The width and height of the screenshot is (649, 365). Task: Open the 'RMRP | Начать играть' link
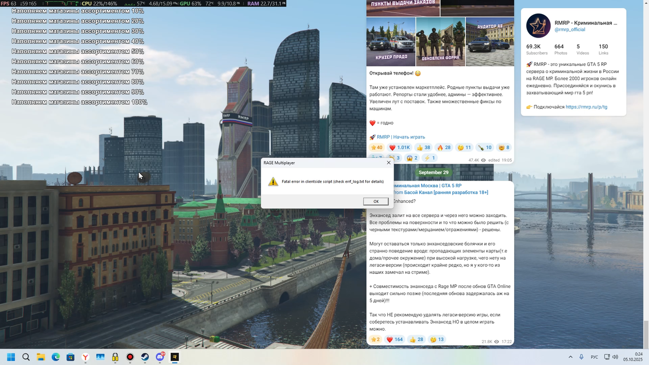[401, 137]
